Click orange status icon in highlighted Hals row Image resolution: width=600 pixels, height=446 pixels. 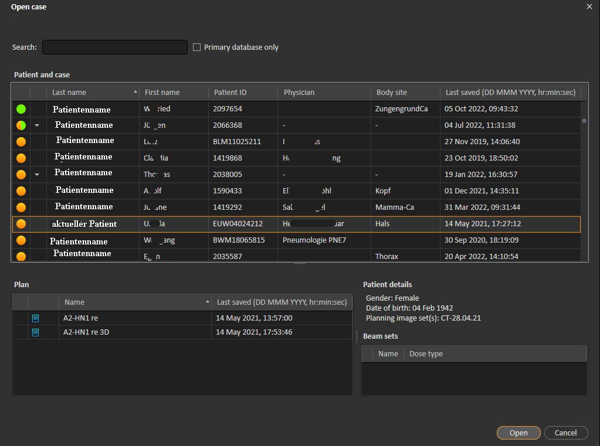click(21, 224)
